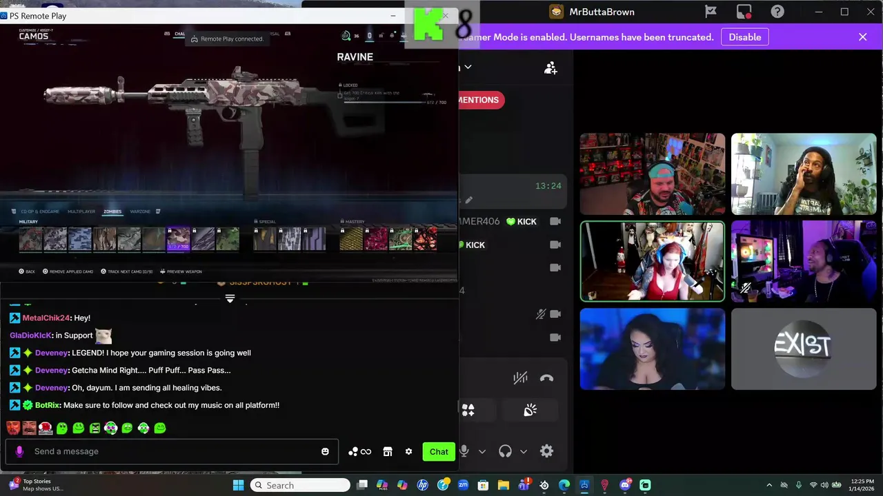Switch to the WARZONE camo tab
The height and width of the screenshot is (496, 883).
[140, 211]
